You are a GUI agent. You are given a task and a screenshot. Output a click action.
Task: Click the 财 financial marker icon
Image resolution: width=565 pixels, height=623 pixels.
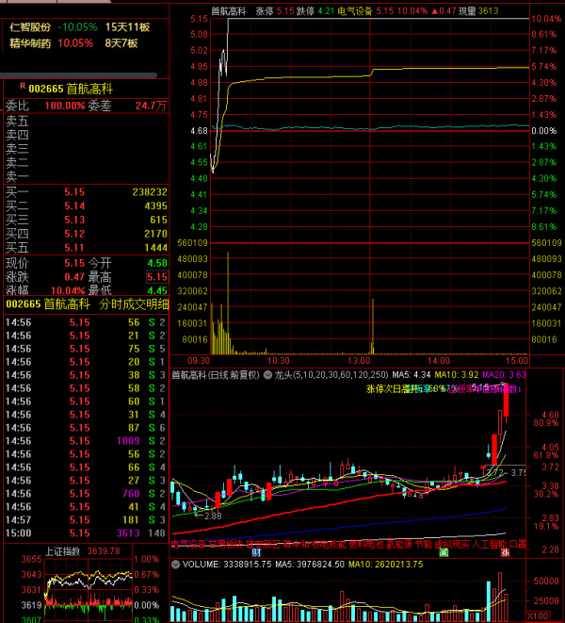(255, 551)
